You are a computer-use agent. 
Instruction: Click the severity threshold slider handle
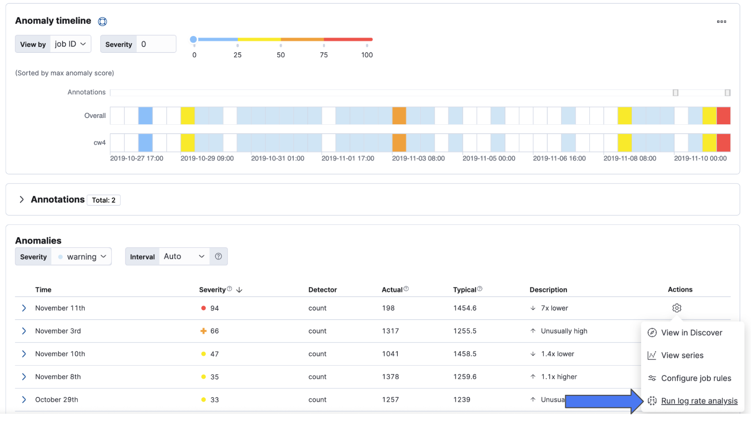click(x=194, y=38)
